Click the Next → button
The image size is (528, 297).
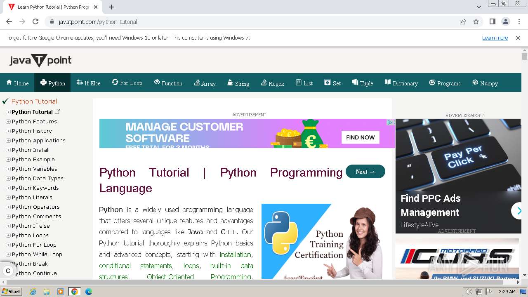(x=365, y=172)
